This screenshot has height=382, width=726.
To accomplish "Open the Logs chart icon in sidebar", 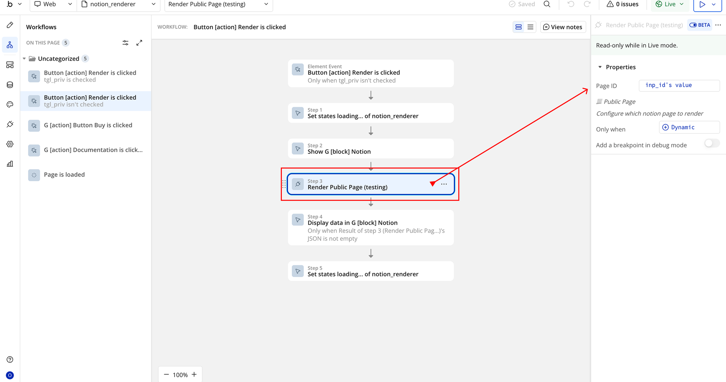I will [10, 164].
